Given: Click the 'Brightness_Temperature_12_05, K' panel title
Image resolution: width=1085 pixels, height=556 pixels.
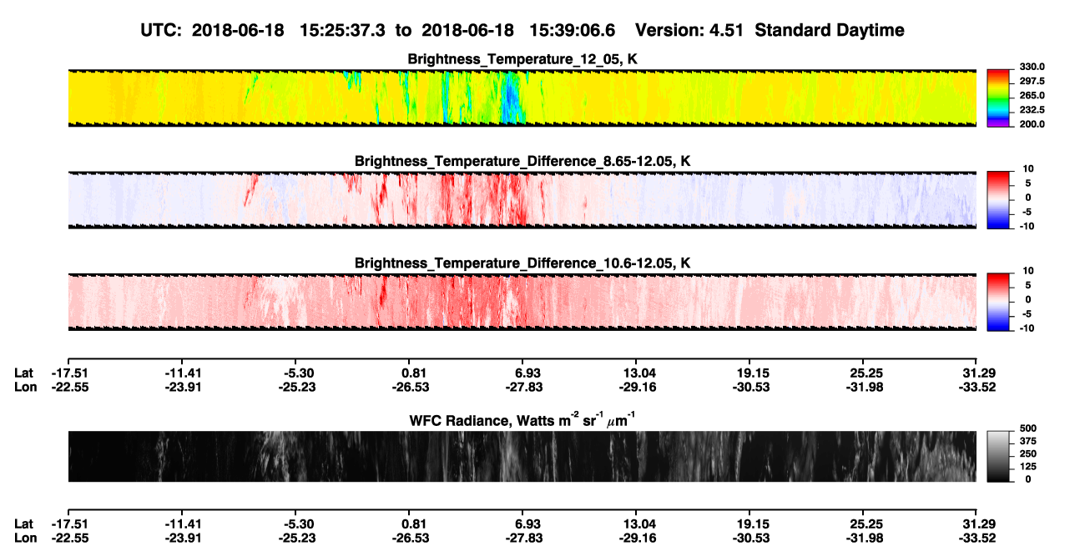Looking at the screenshot, I should pos(522,58).
